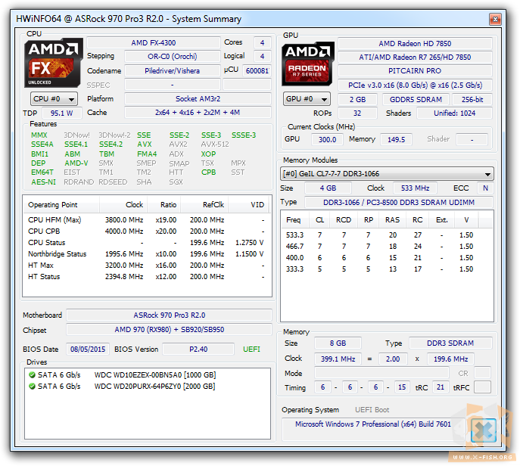The width and height of the screenshot is (520, 466).
Task: Select the CPU HFM (Max) row
Action: 146,220
